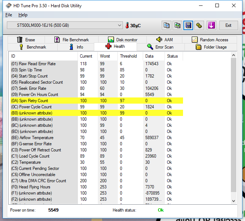The image size is (245, 221).
Task: Click the 174543 data value
Action: (x=152, y=64)
